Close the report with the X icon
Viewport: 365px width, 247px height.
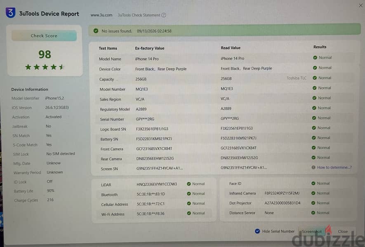pos(360,5)
